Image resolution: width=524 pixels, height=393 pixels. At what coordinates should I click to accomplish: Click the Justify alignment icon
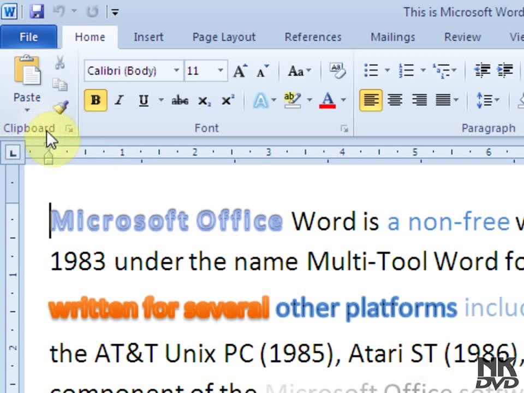[x=443, y=100]
